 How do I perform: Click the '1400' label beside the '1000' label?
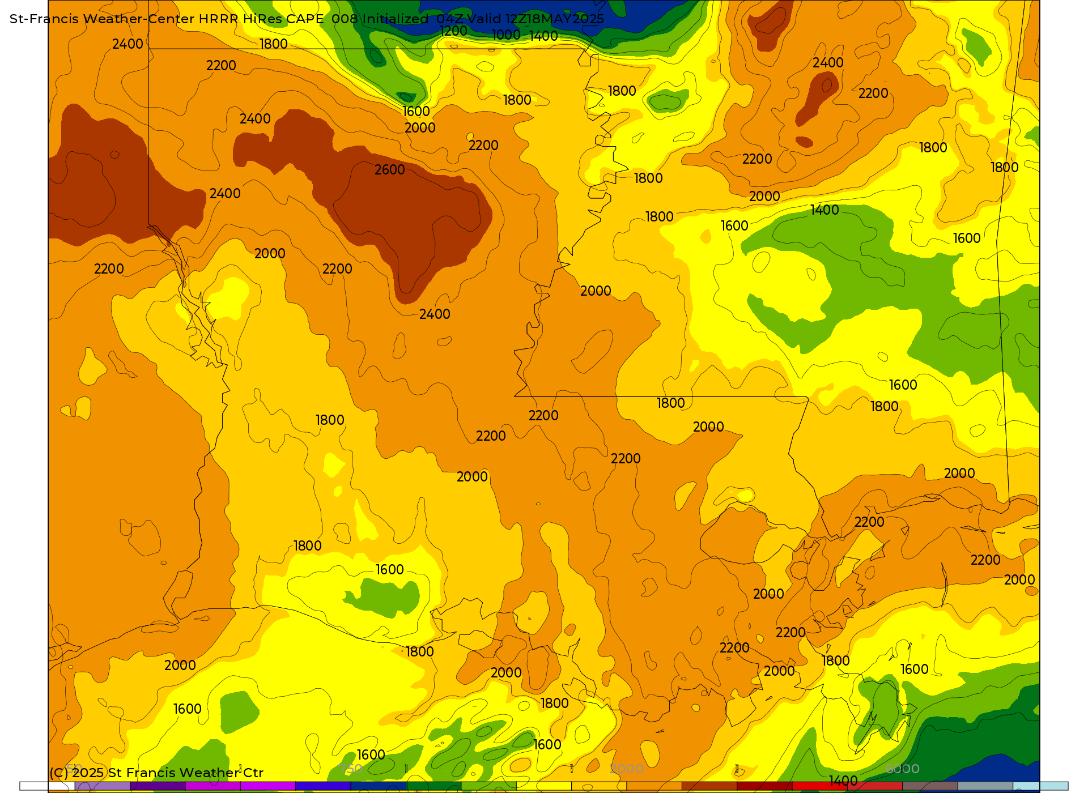click(x=544, y=36)
